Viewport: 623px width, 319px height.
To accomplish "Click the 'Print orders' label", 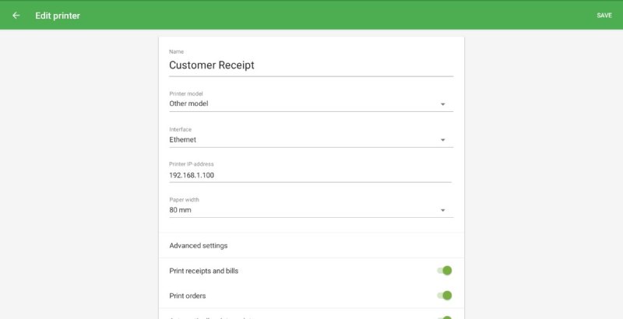I will pyautogui.click(x=188, y=296).
